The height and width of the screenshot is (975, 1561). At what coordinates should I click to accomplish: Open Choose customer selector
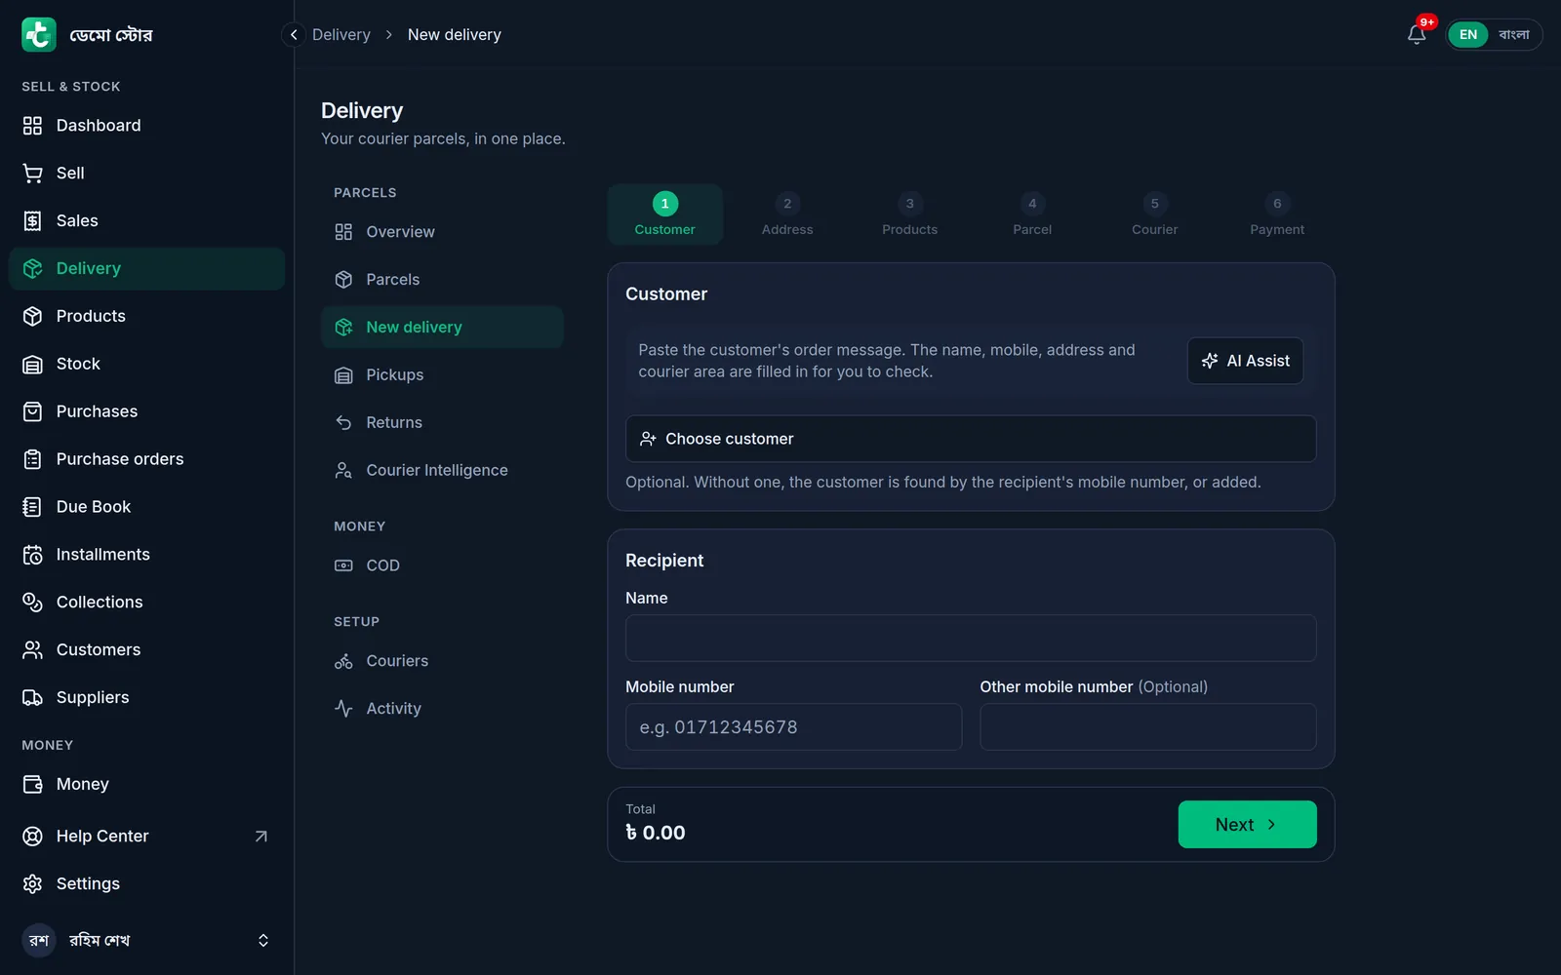(971, 440)
